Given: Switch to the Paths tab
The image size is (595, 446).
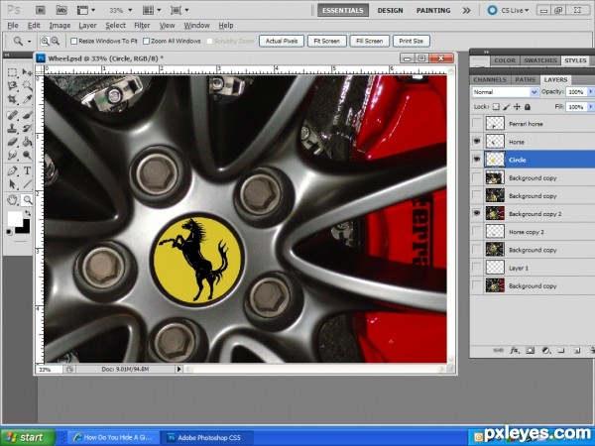Looking at the screenshot, I should [525, 79].
